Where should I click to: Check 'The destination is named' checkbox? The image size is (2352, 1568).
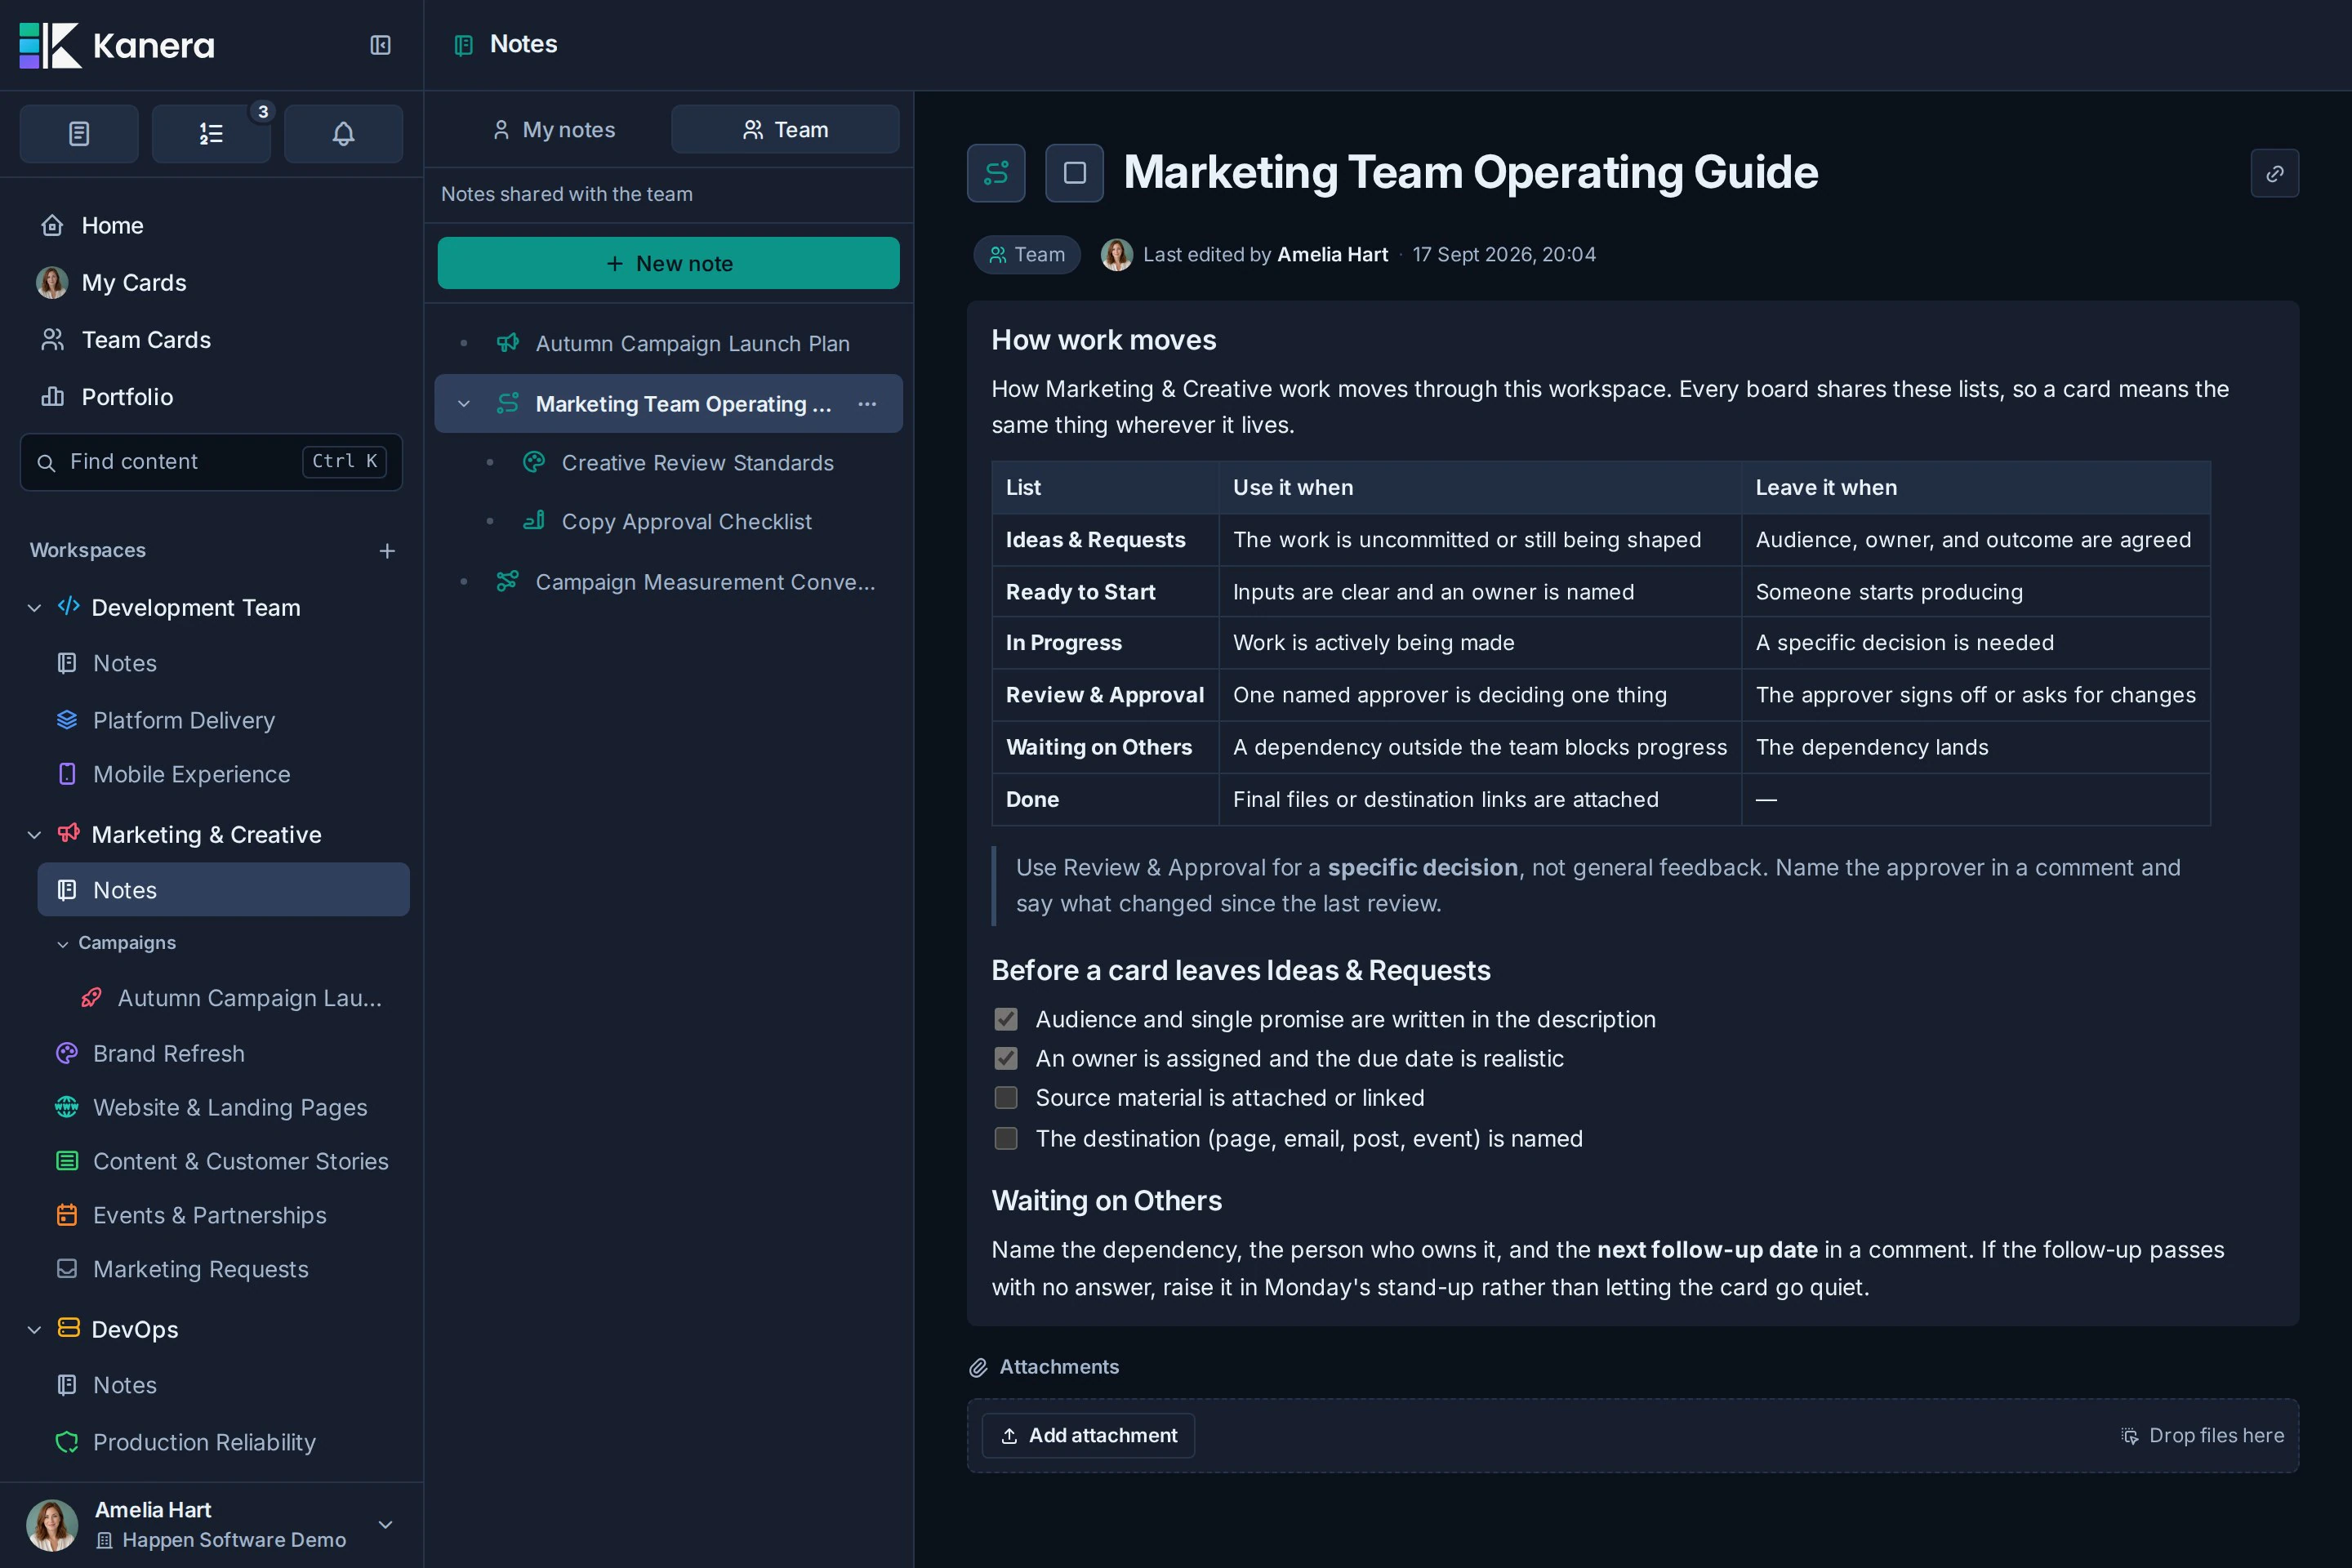pyautogui.click(x=1006, y=1138)
